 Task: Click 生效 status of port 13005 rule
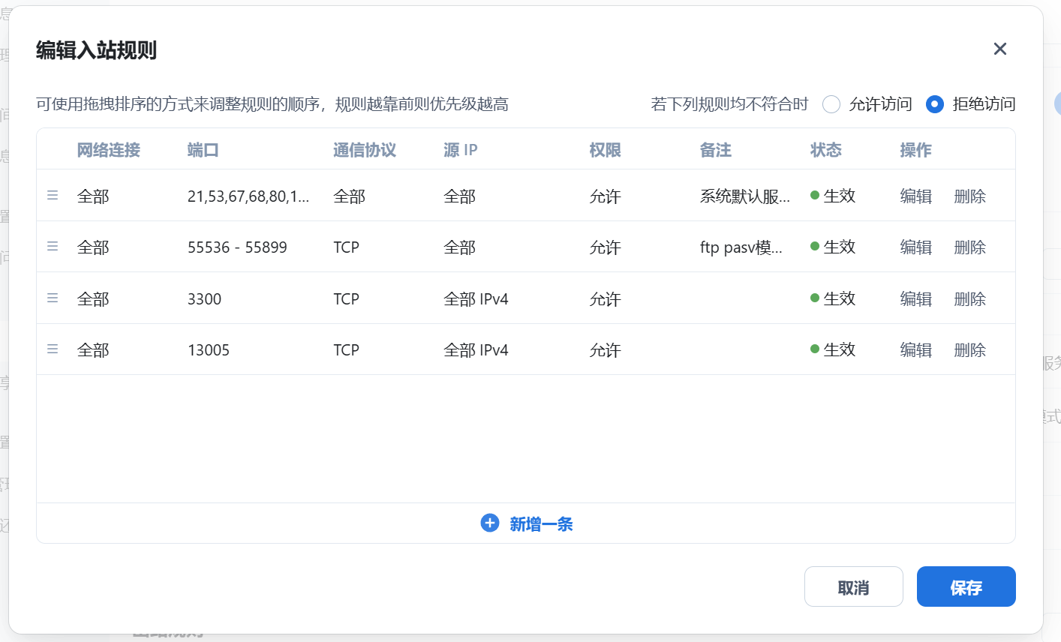pos(833,349)
